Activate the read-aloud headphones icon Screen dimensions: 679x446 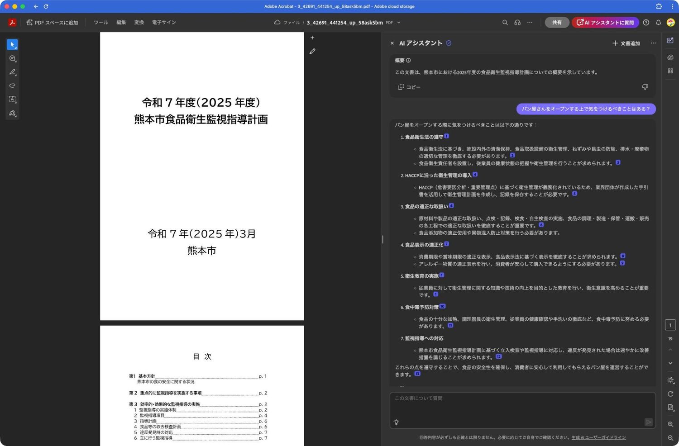coord(517,22)
